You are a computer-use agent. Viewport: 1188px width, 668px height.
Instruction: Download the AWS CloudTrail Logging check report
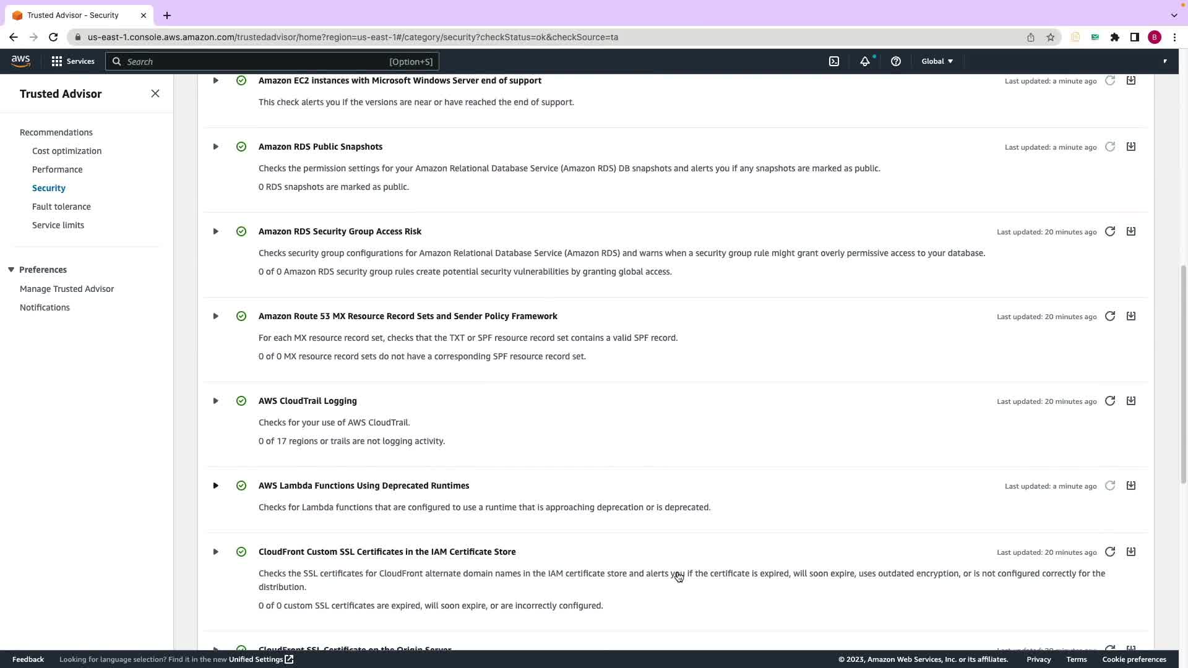coord(1130,401)
